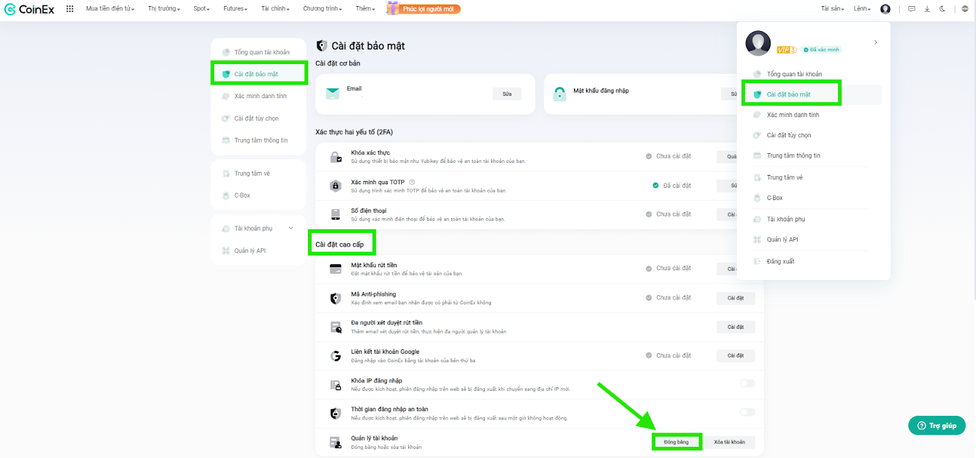The width and height of the screenshot is (976, 458).
Task: Click the Xóa tài khoản button
Action: pyautogui.click(x=730, y=442)
